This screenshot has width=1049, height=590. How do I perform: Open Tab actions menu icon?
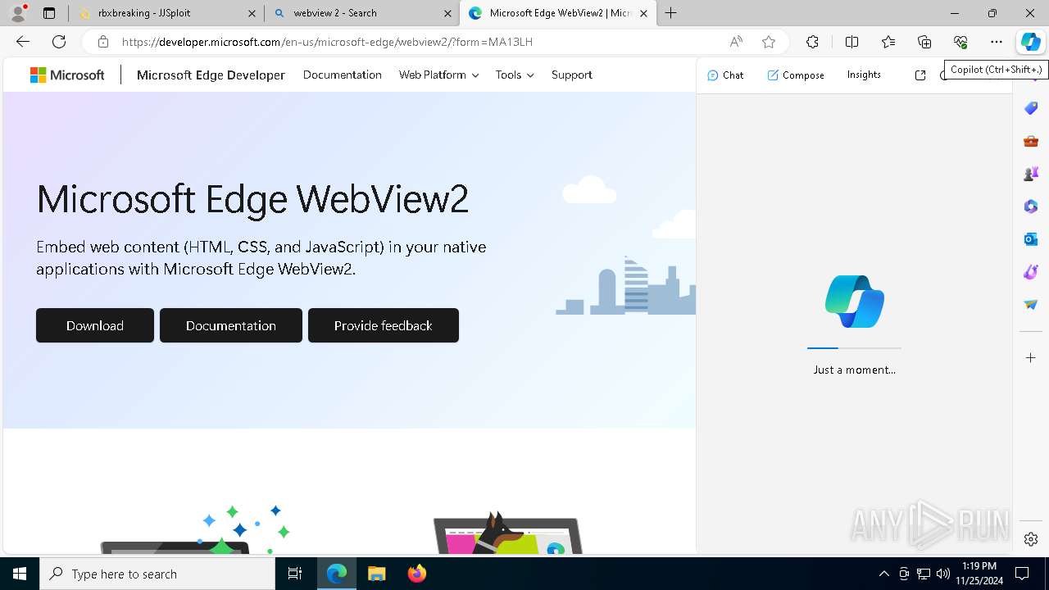point(49,13)
